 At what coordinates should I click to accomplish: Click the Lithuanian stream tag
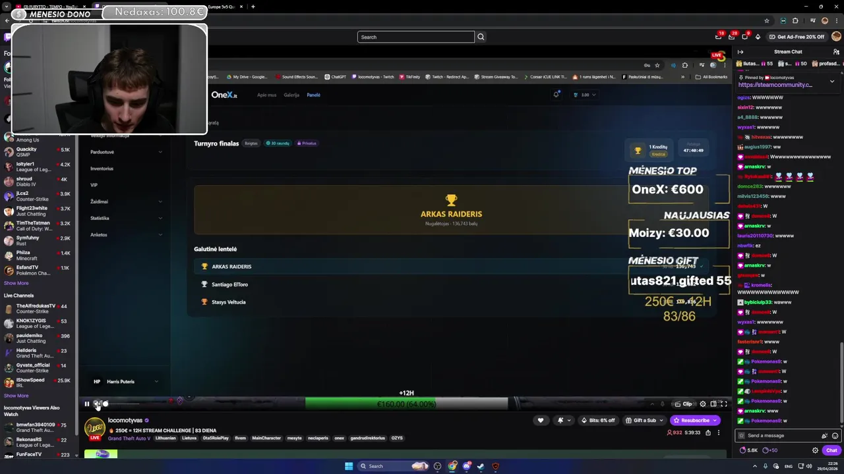pyautogui.click(x=166, y=438)
